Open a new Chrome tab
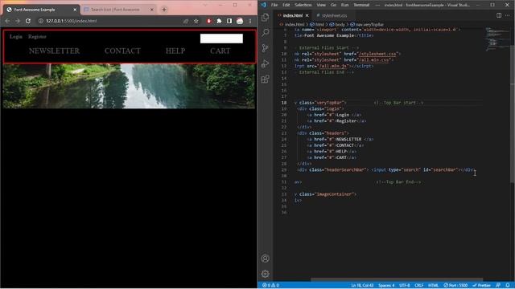 tap(164, 10)
